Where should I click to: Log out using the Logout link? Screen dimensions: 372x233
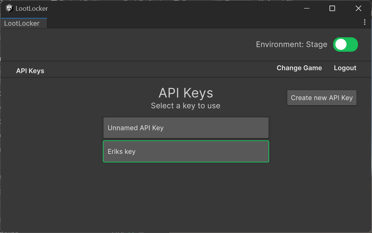[345, 68]
